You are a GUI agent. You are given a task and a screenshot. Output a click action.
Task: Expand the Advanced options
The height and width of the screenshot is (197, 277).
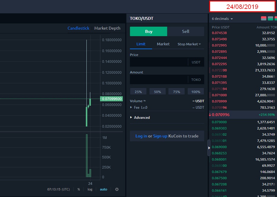click(x=140, y=117)
